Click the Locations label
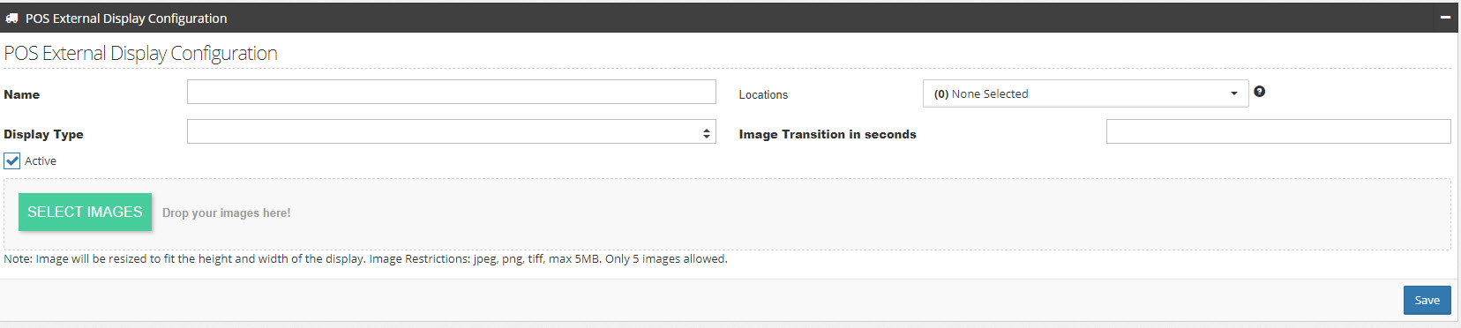The height and width of the screenshot is (328, 1461). click(x=763, y=94)
